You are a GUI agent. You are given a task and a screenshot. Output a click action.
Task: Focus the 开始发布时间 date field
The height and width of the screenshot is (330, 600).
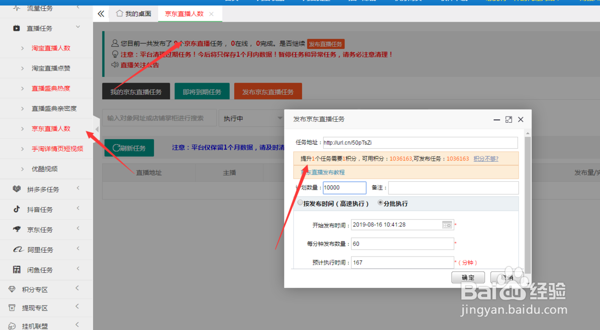(403, 225)
